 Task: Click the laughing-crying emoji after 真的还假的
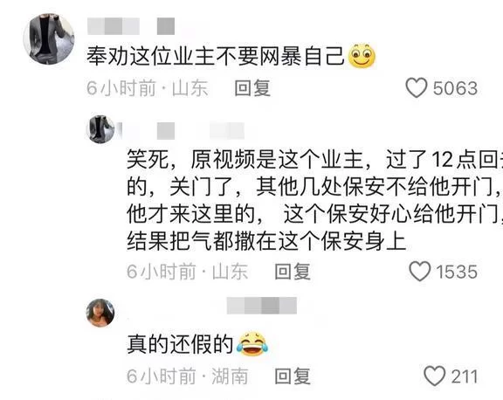tap(252, 344)
